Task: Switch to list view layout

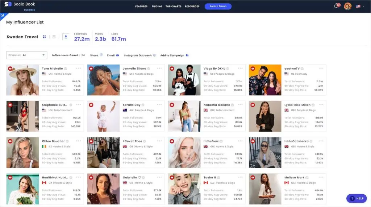Action: 54,37
